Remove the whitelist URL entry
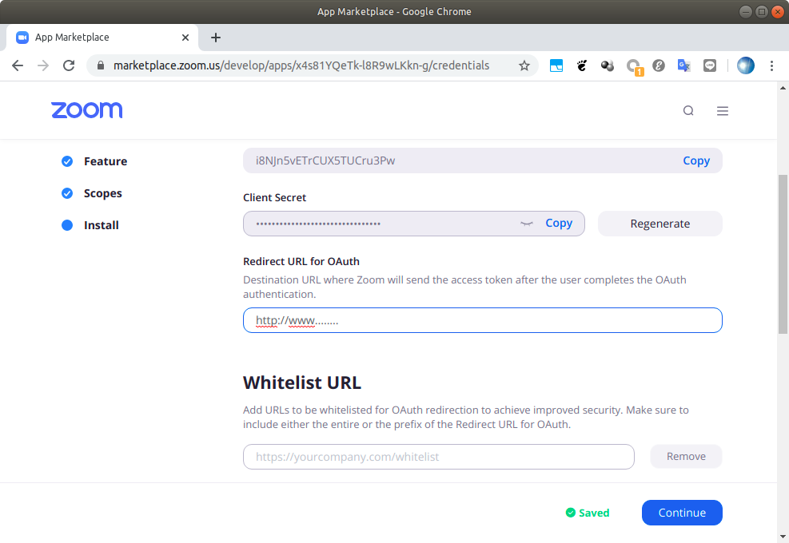 click(686, 457)
